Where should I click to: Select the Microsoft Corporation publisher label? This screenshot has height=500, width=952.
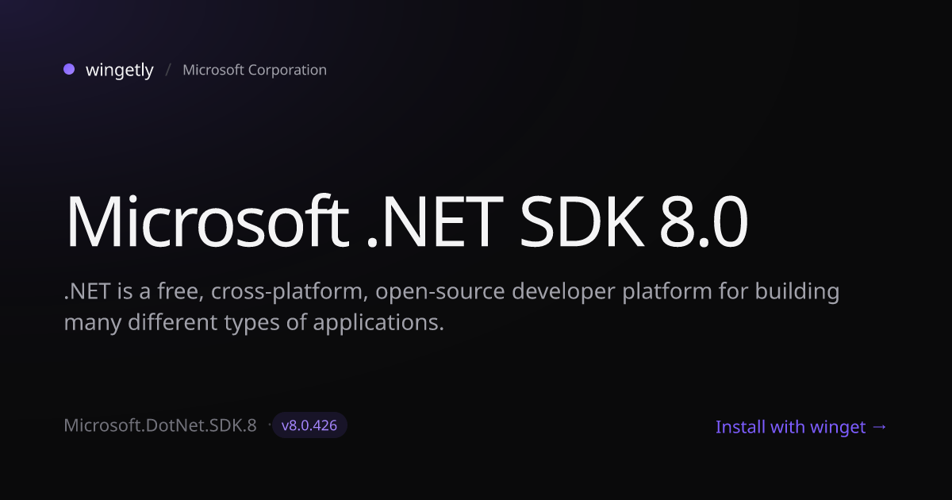click(255, 70)
